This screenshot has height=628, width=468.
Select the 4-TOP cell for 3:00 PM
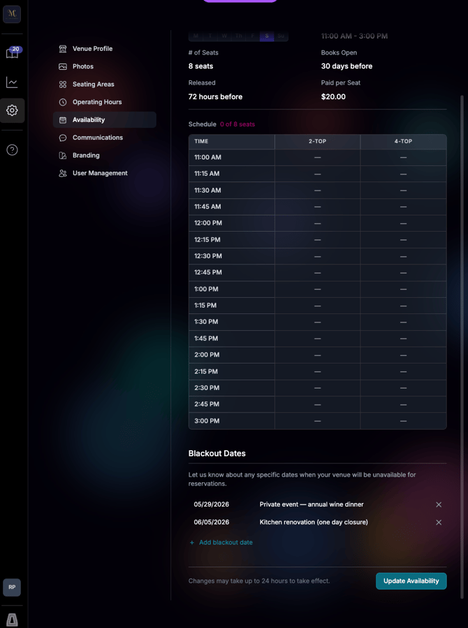click(x=404, y=421)
